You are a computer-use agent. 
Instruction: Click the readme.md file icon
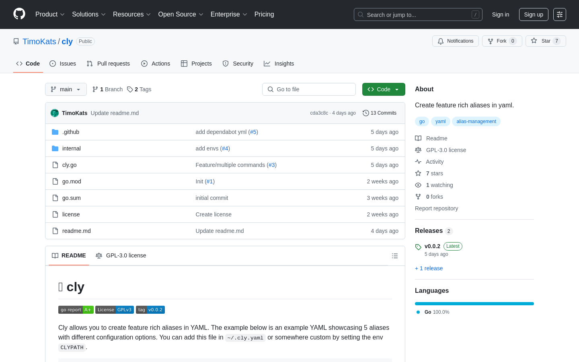pyautogui.click(x=55, y=231)
